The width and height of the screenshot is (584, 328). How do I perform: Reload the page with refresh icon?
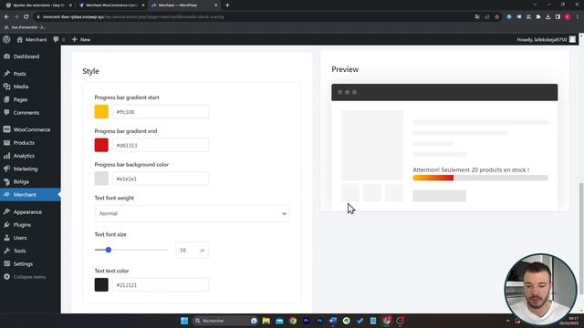tap(26, 16)
